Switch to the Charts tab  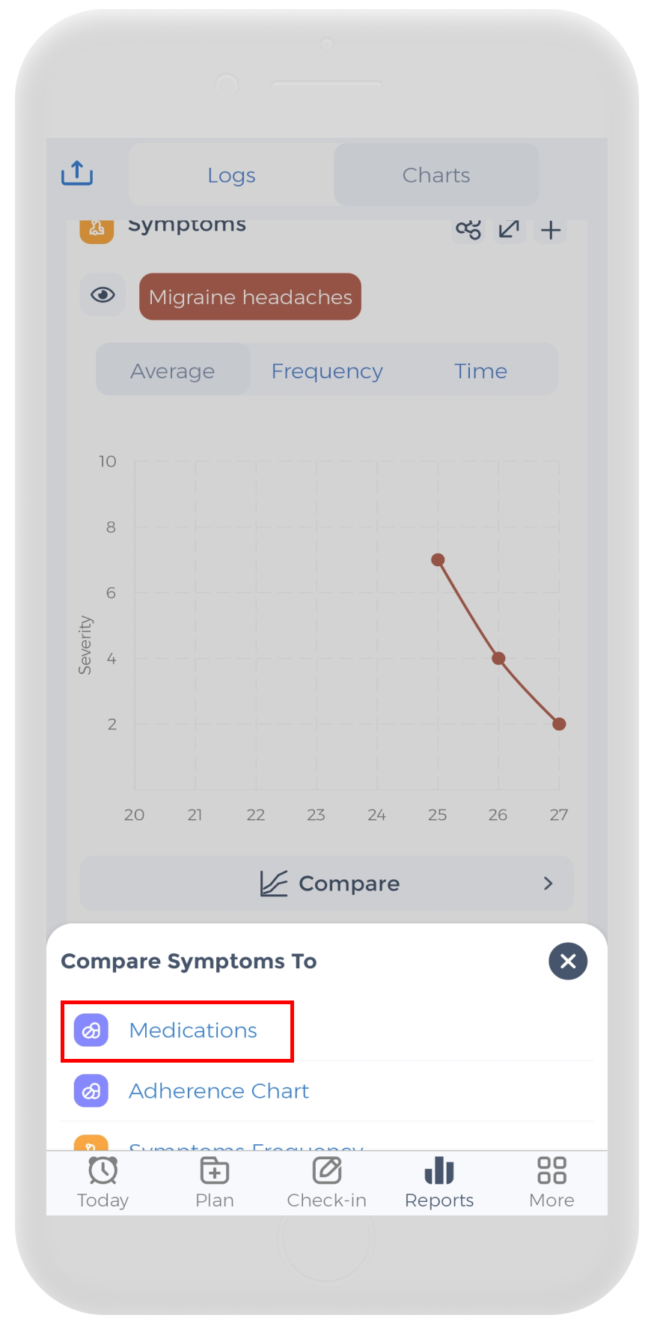pyautogui.click(x=436, y=175)
